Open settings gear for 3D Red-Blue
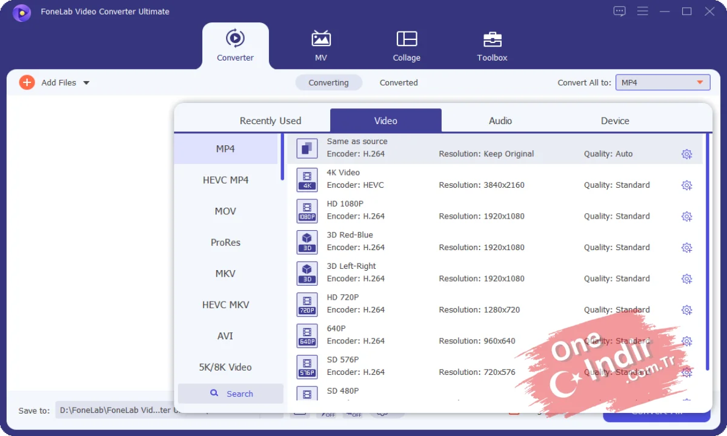This screenshot has height=436, width=727. click(686, 248)
